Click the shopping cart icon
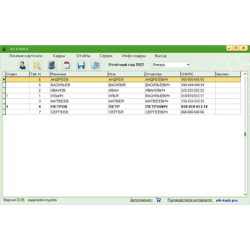This screenshot has width=250, height=250. tap(158, 200)
